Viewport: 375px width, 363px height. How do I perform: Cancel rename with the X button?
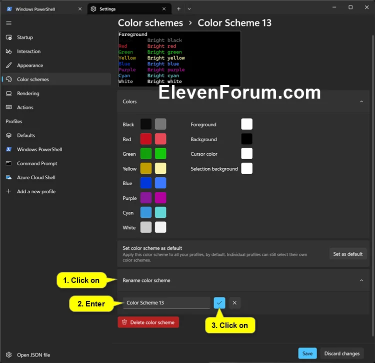(x=234, y=302)
